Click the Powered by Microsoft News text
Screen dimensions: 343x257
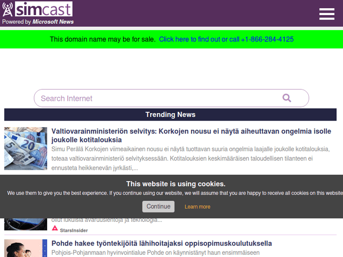coord(38,21)
